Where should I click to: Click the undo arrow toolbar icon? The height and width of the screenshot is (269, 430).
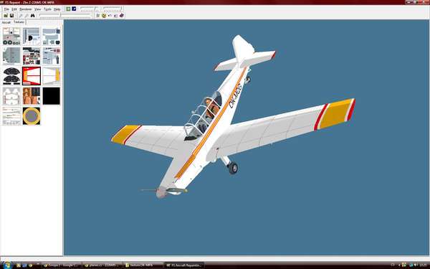pyautogui.click(x=110, y=16)
